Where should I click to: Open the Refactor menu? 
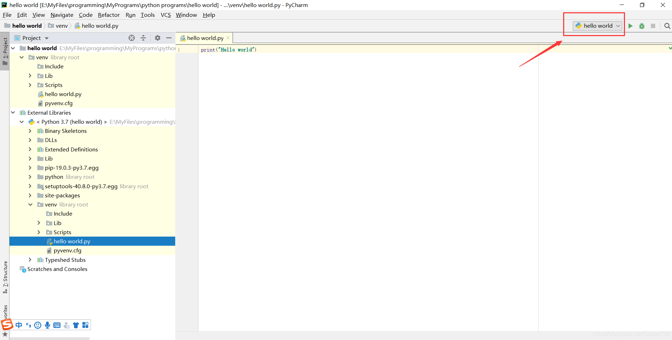(108, 15)
